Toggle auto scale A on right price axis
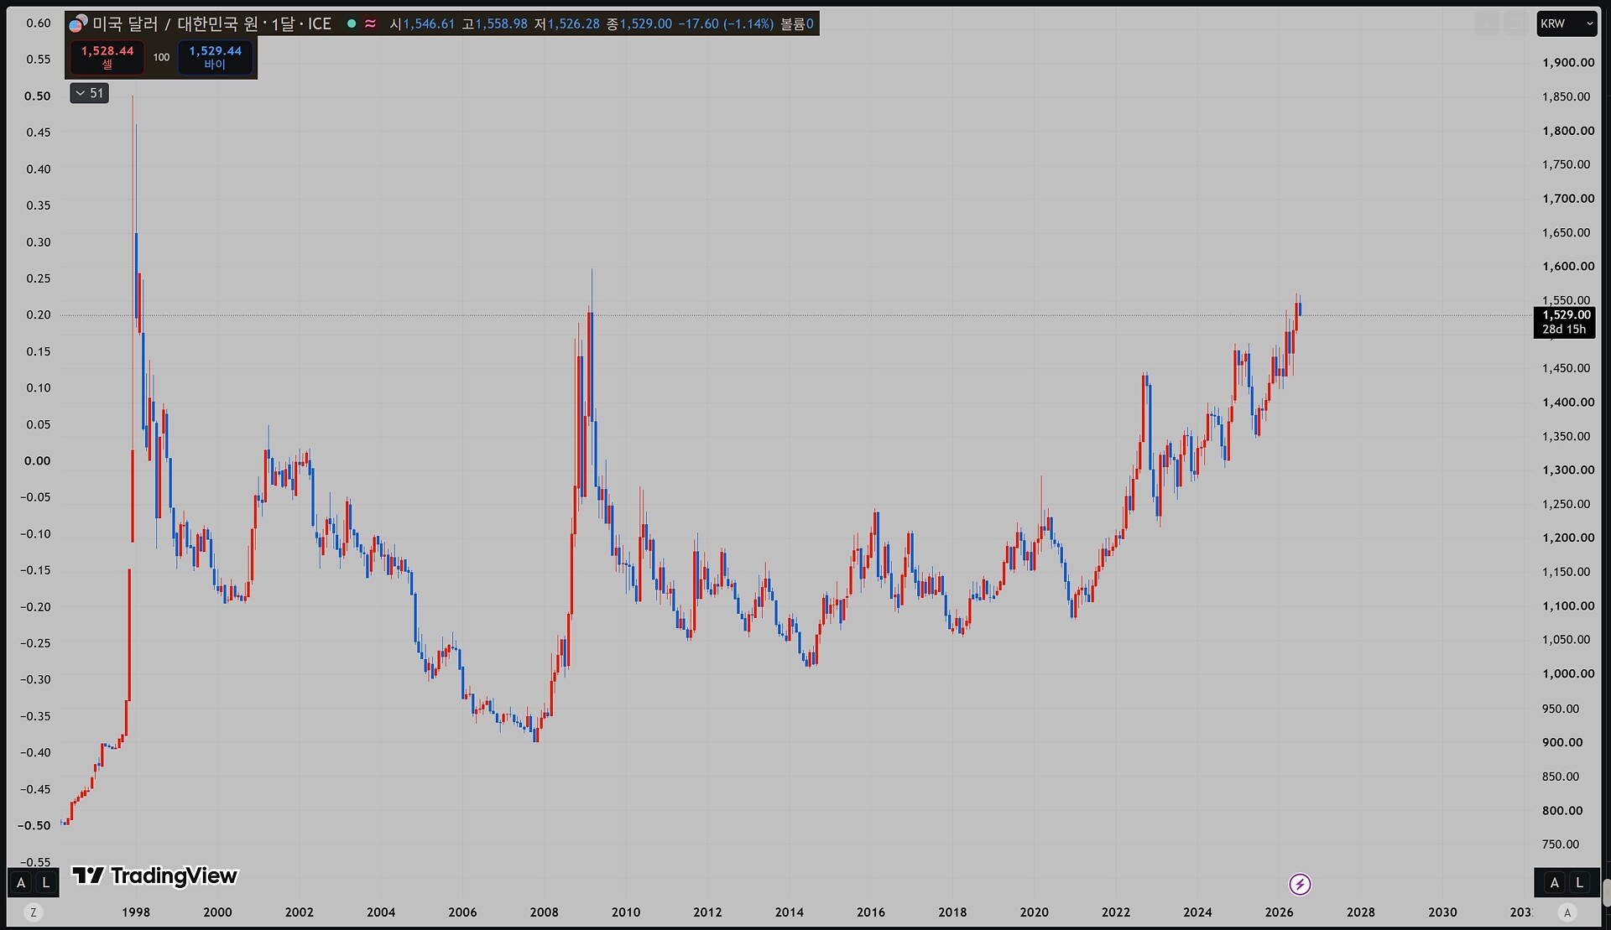The height and width of the screenshot is (930, 1611). coord(1555,882)
